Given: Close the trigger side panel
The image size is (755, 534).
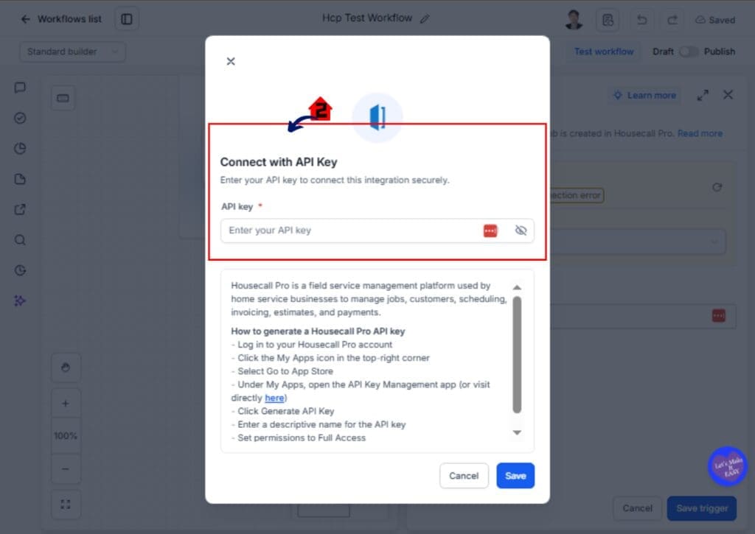Looking at the screenshot, I should pos(728,95).
